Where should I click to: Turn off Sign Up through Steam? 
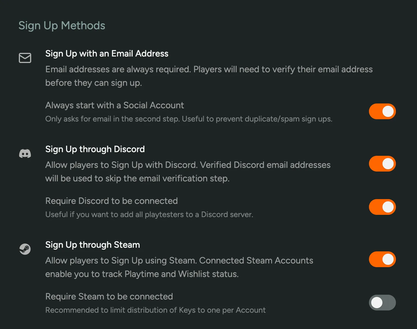[x=382, y=259]
